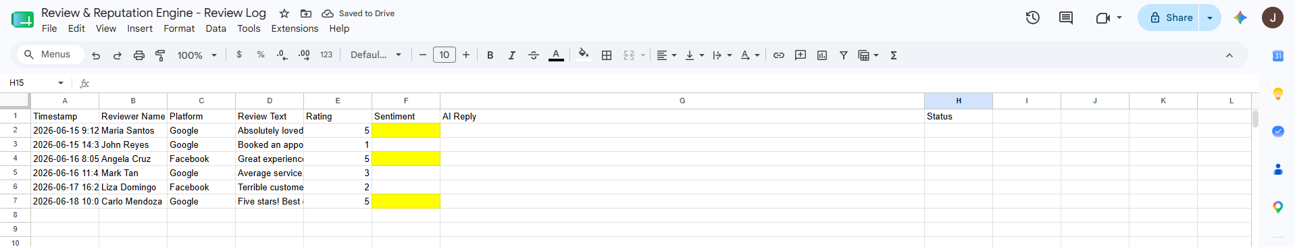Viewport: 1295px width, 247px height.
Task: Open Gemini sparkle assistant
Action: pyautogui.click(x=1240, y=18)
